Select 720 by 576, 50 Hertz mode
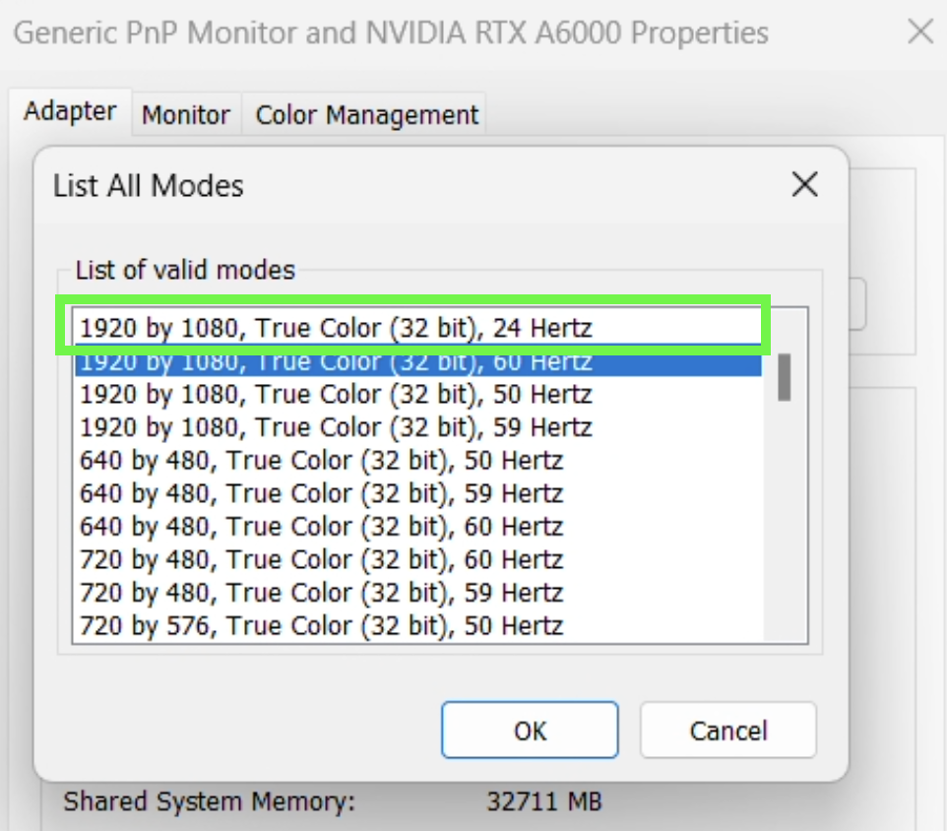 click(321, 626)
